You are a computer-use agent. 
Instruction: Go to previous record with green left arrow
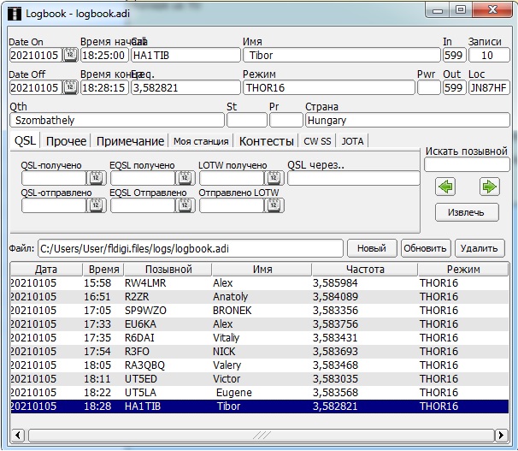[x=445, y=187]
